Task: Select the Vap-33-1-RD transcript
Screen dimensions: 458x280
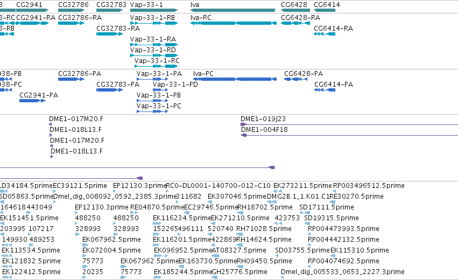Action: (x=154, y=55)
